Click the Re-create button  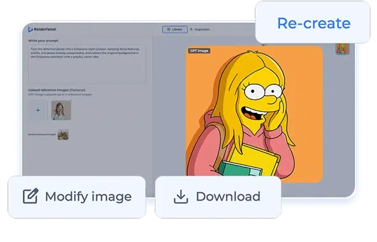pos(313,22)
